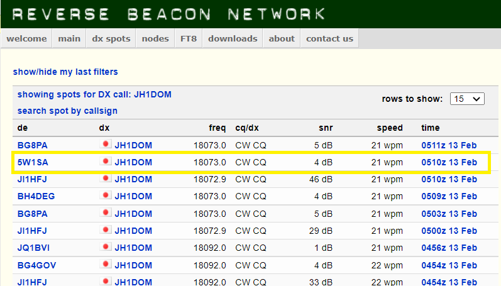Viewport: 501px width, 286px height.
Task: Open spotter JQ1BVI link
Action: tap(33, 248)
